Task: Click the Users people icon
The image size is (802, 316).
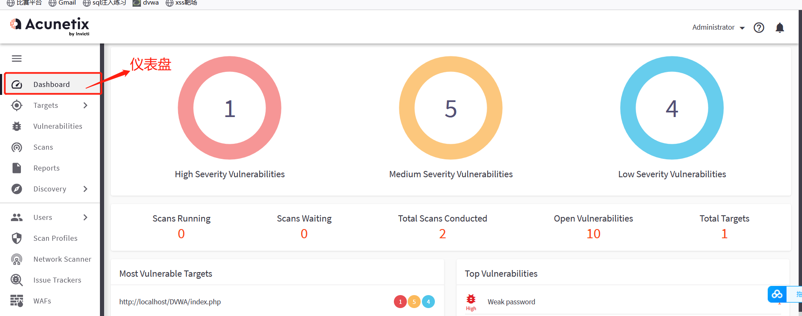Action: coord(17,217)
